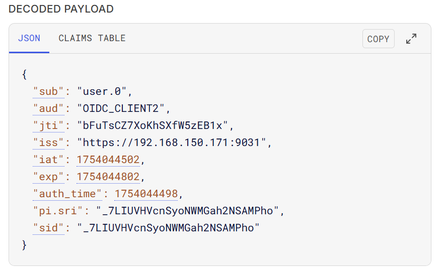Viewport: 447px width, 275px height.
Task: Click the "exp" claim key
Action: (48, 177)
